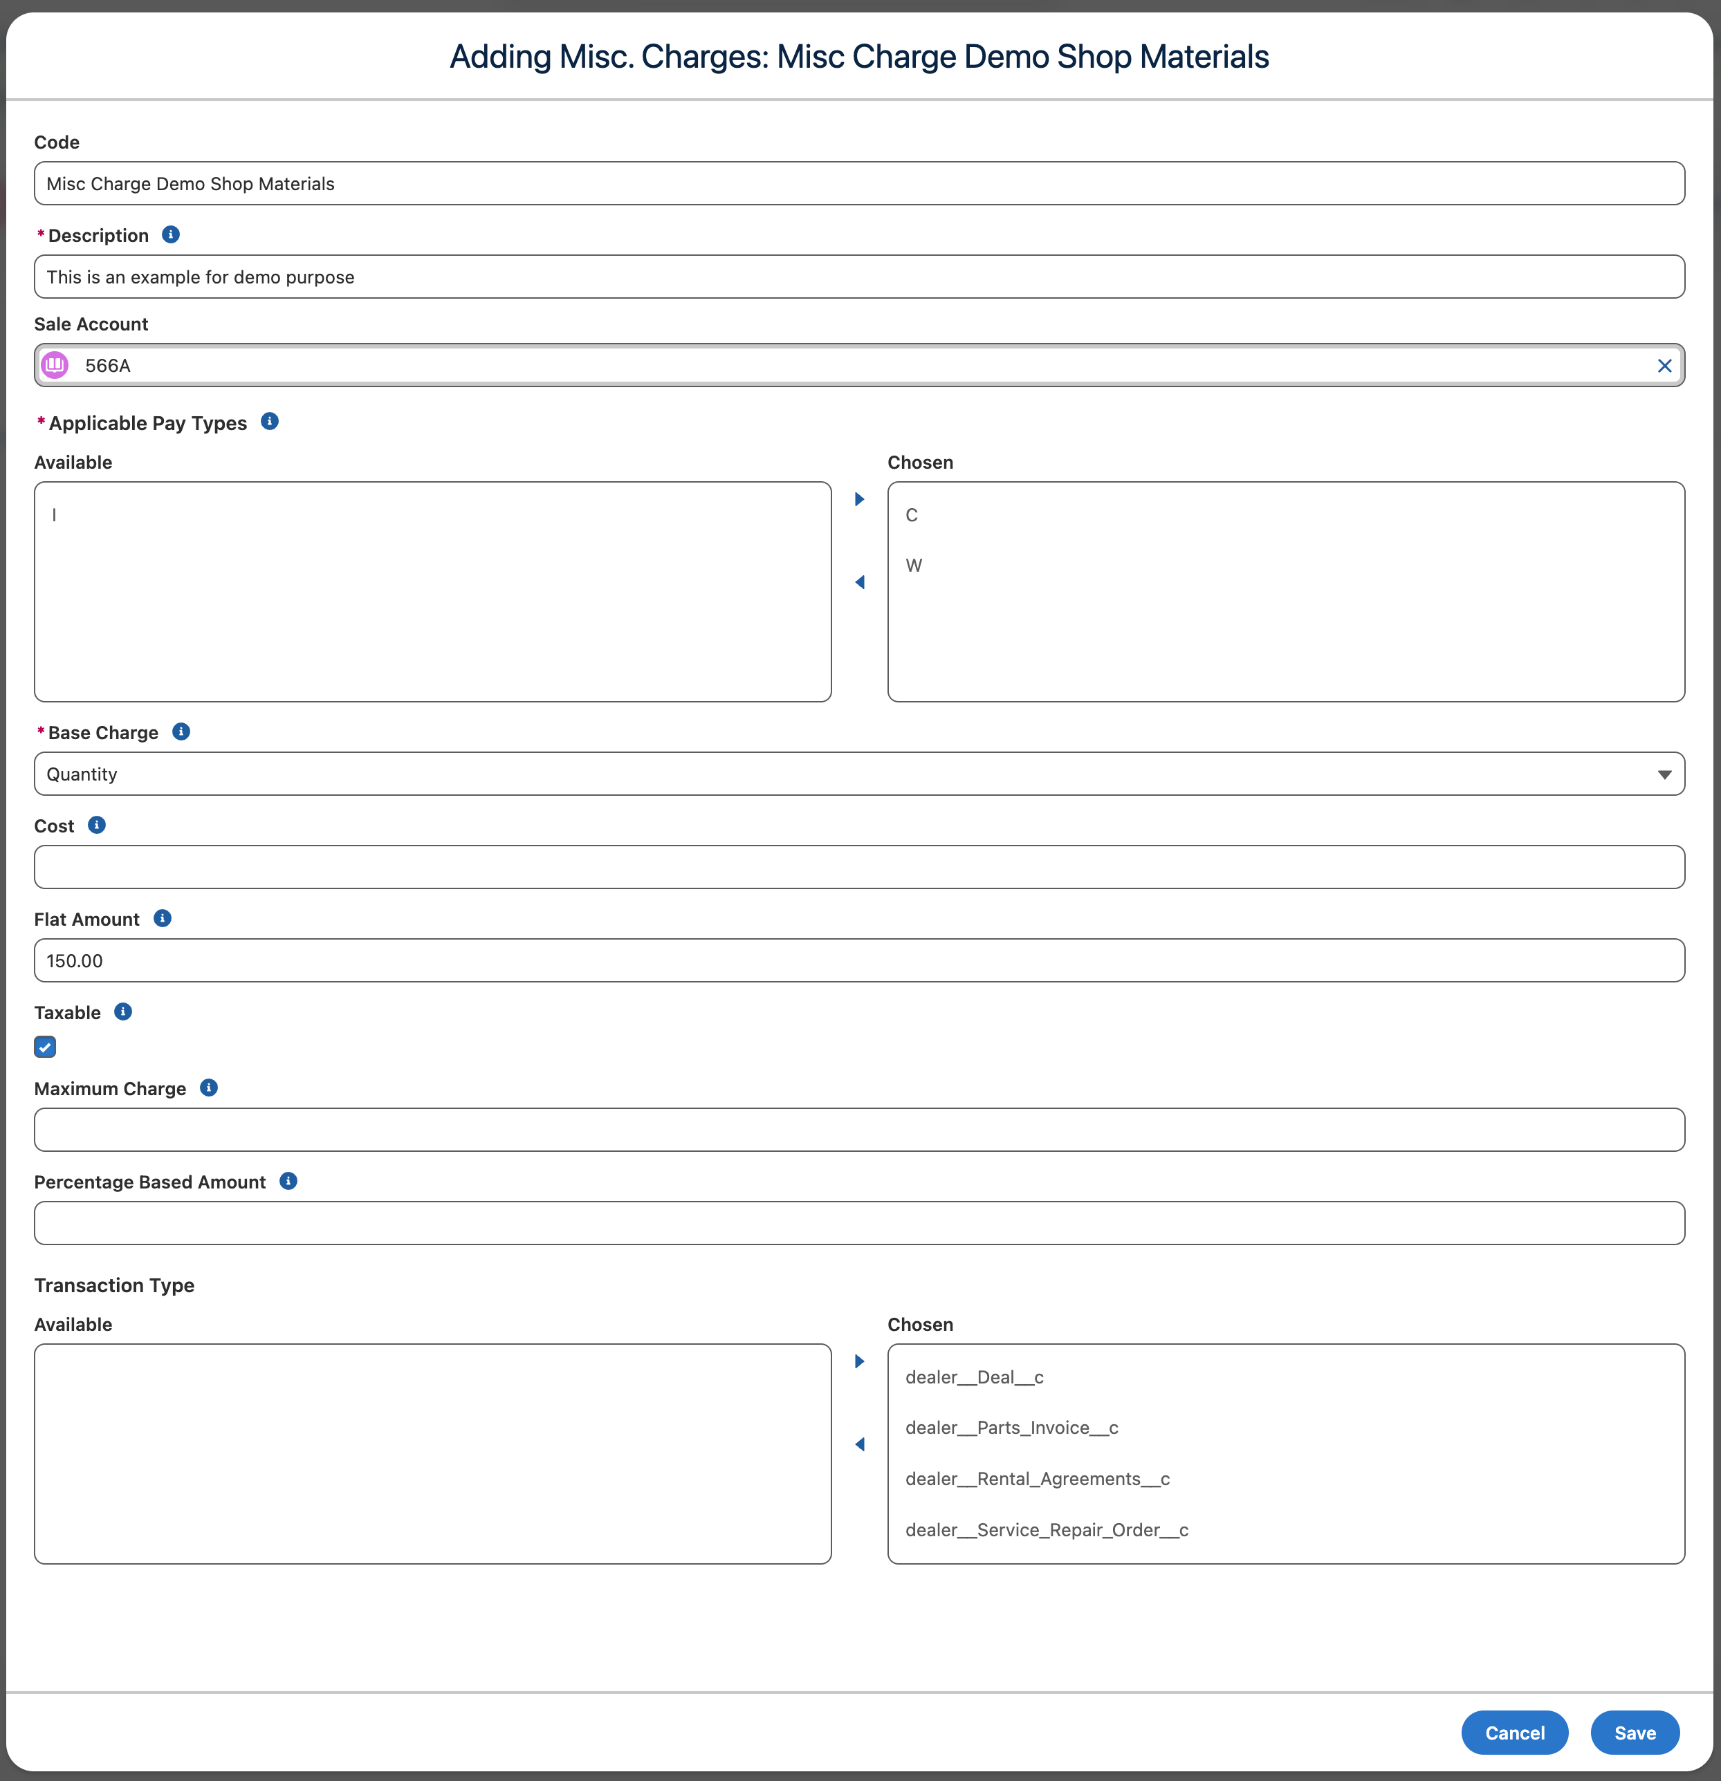Viewport: 1721px width, 1781px height.
Task: Select dealer__Service_Repair_Order__c transaction type
Action: pyautogui.click(x=1285, y=1530)
